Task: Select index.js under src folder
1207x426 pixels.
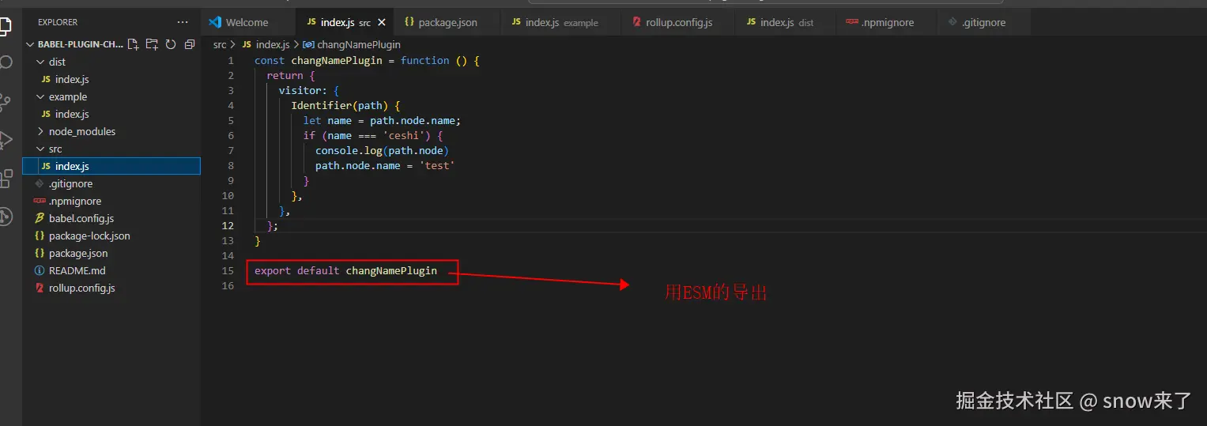Action: click(x=111, y=166)
